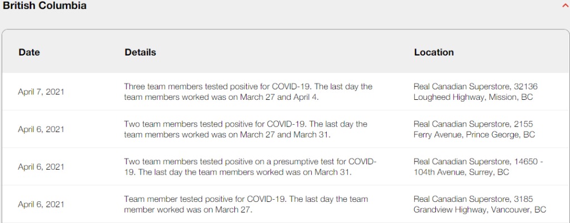Click the date cell in the Surrey row
570x223 pixels.
tap(41, 167)
